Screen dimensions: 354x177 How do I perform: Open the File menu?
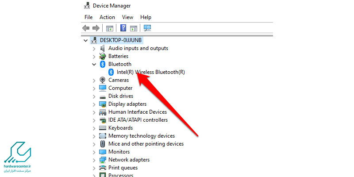pos(88,17)
